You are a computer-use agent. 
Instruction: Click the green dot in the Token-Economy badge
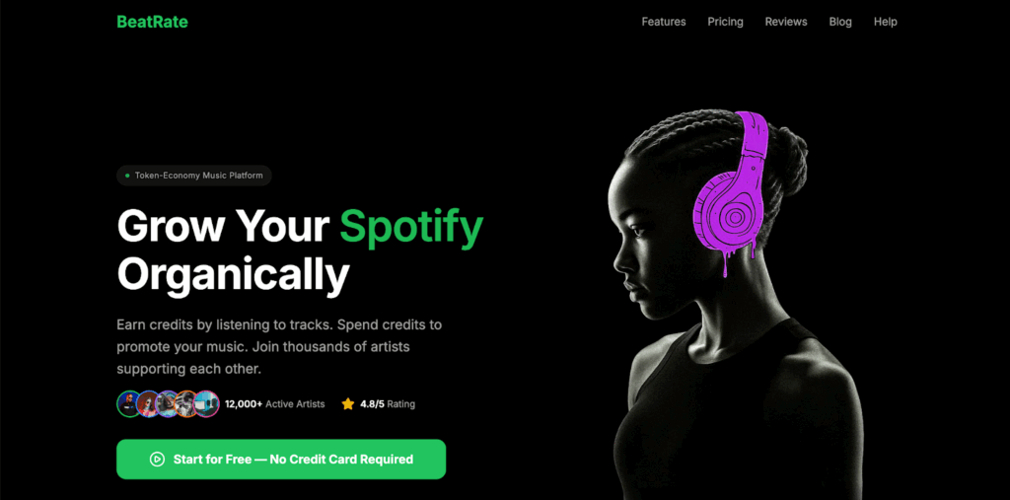coord(127,176)
